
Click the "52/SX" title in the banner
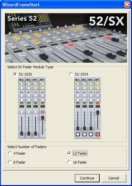coord(107,21)
